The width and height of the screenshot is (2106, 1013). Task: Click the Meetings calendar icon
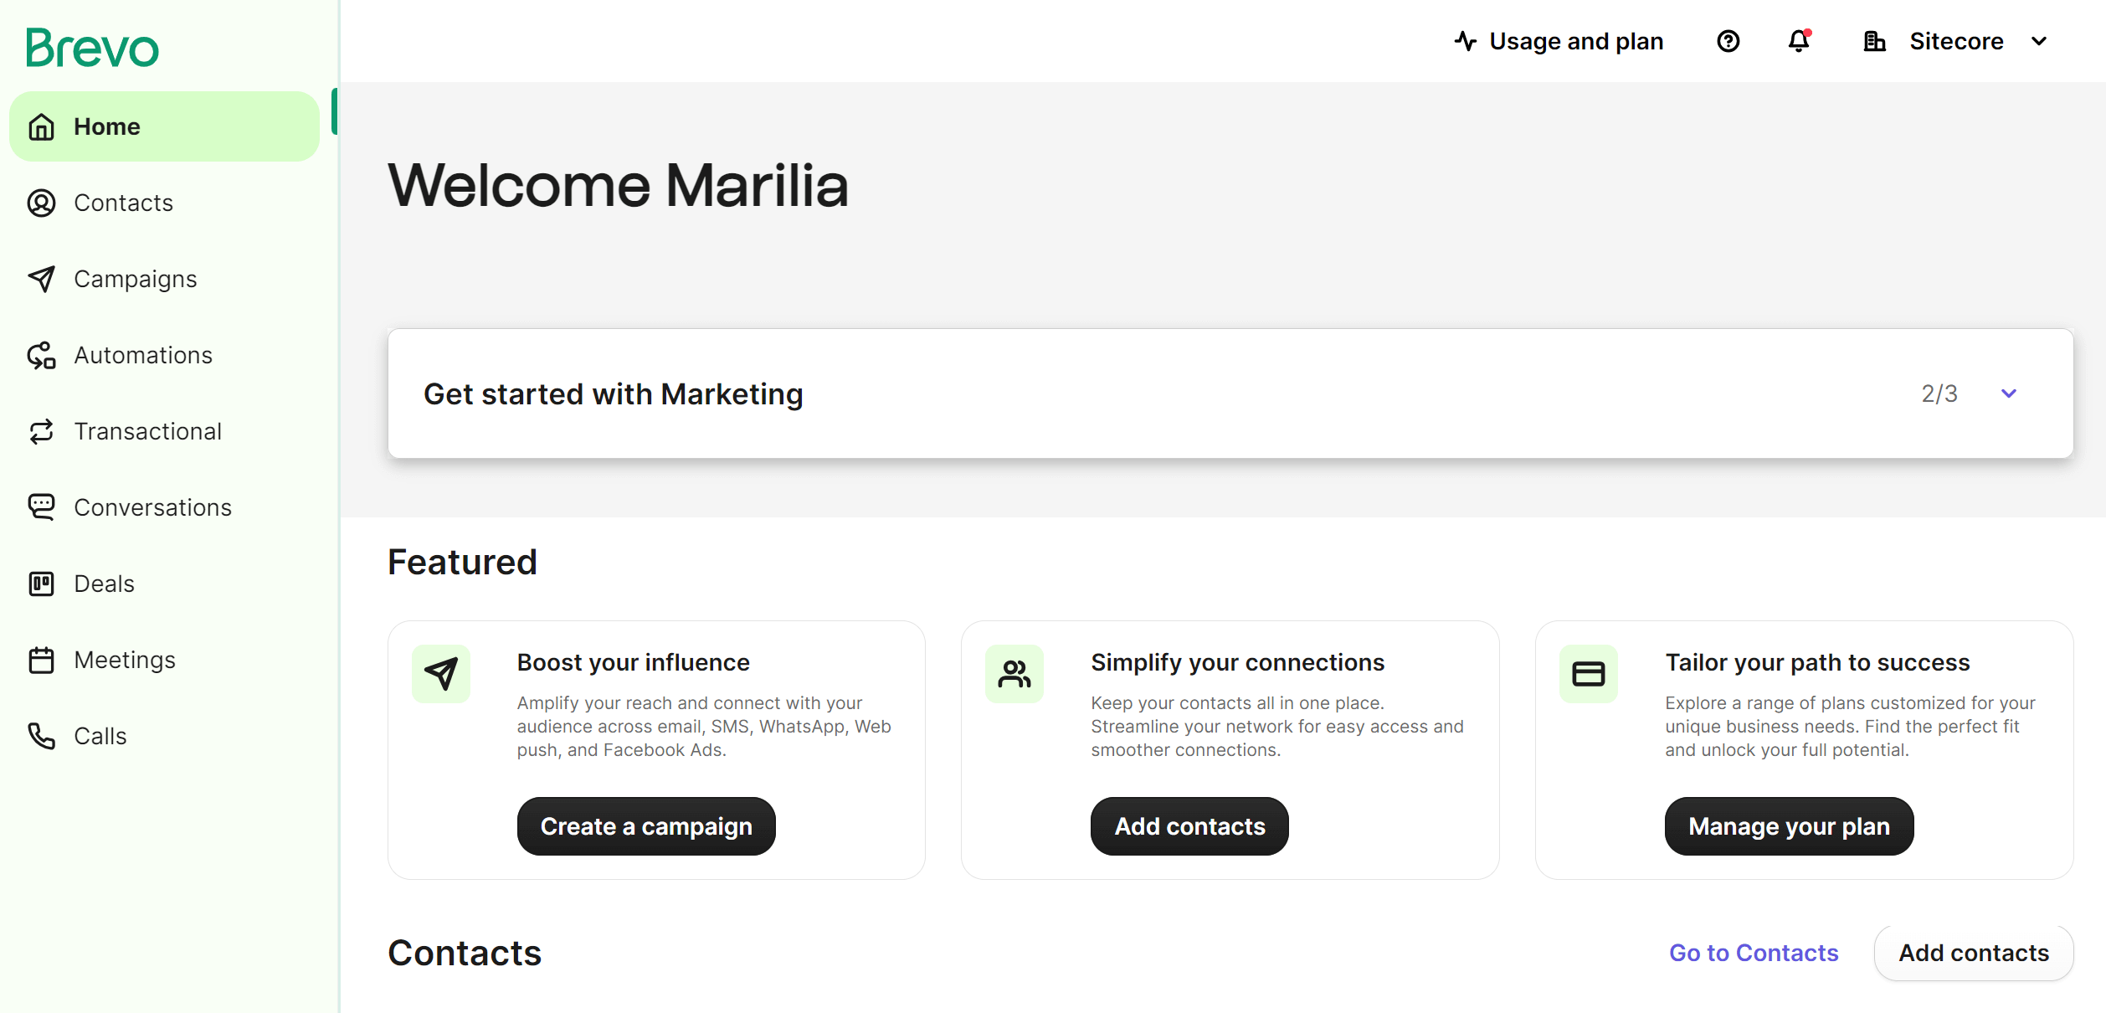click(42, 658)
